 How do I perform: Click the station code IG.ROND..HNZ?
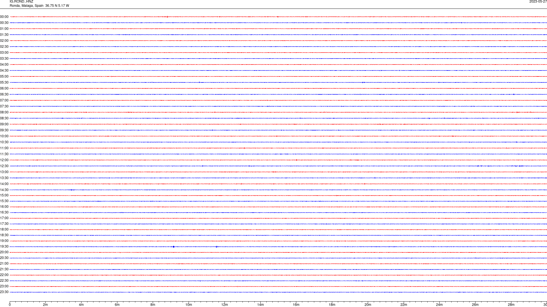click(x=21, y=2)
